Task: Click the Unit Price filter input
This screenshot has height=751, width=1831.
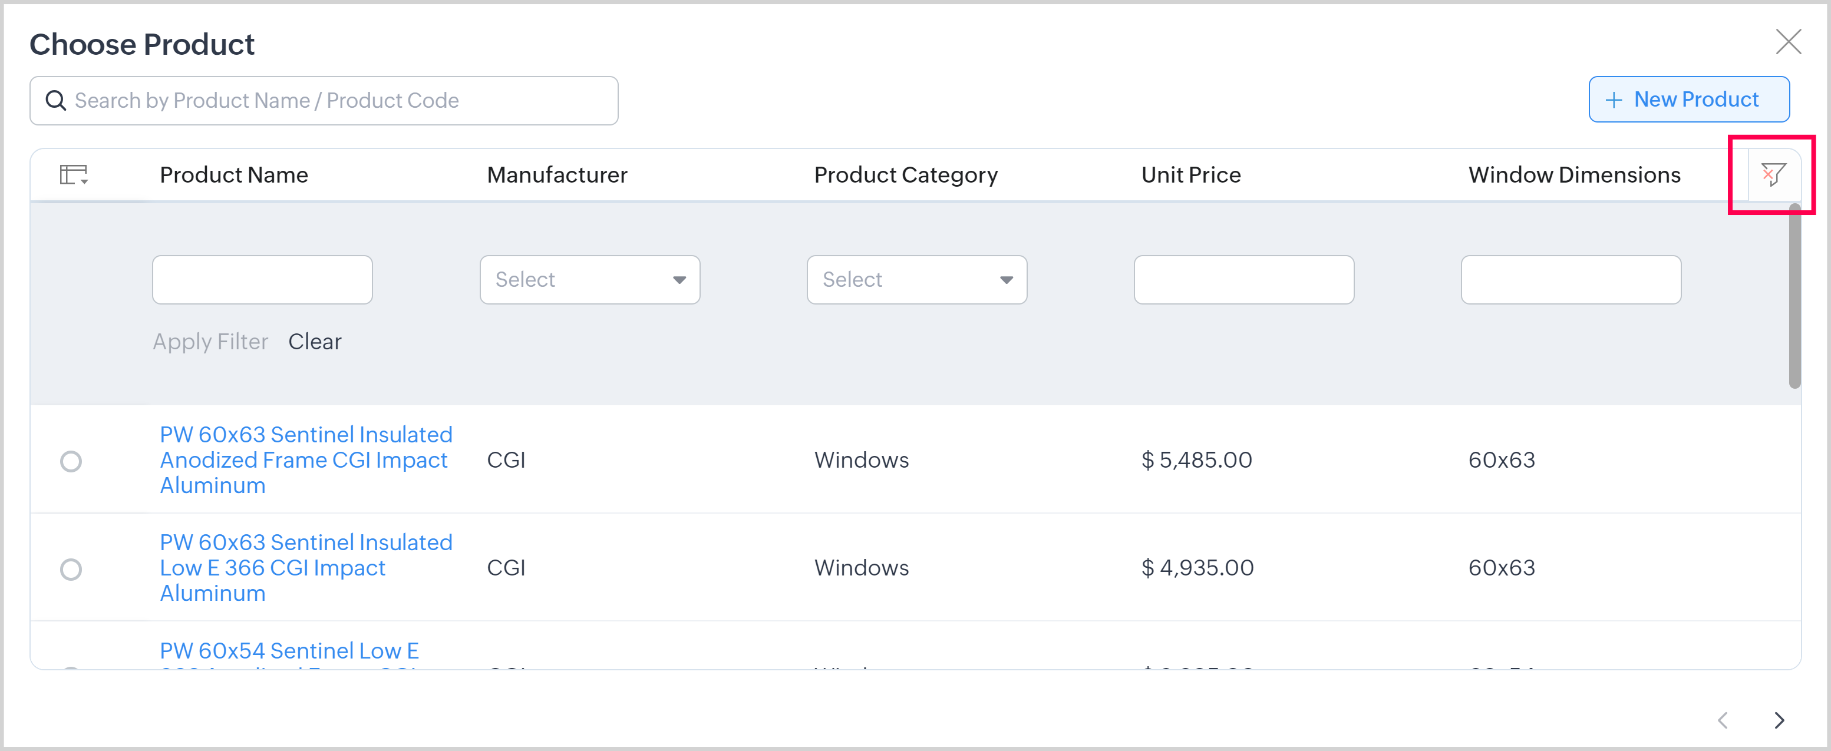Action: click(1243, 280)
